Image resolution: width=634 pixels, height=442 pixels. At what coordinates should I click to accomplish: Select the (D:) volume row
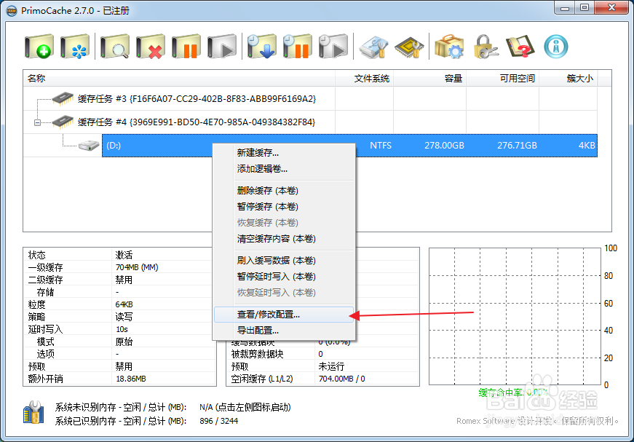point(349,146)
